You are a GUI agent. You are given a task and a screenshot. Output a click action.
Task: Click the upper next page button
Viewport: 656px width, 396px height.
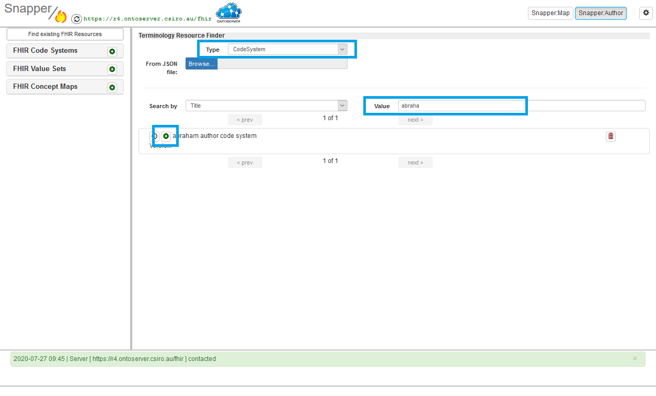tap(416, 120)
